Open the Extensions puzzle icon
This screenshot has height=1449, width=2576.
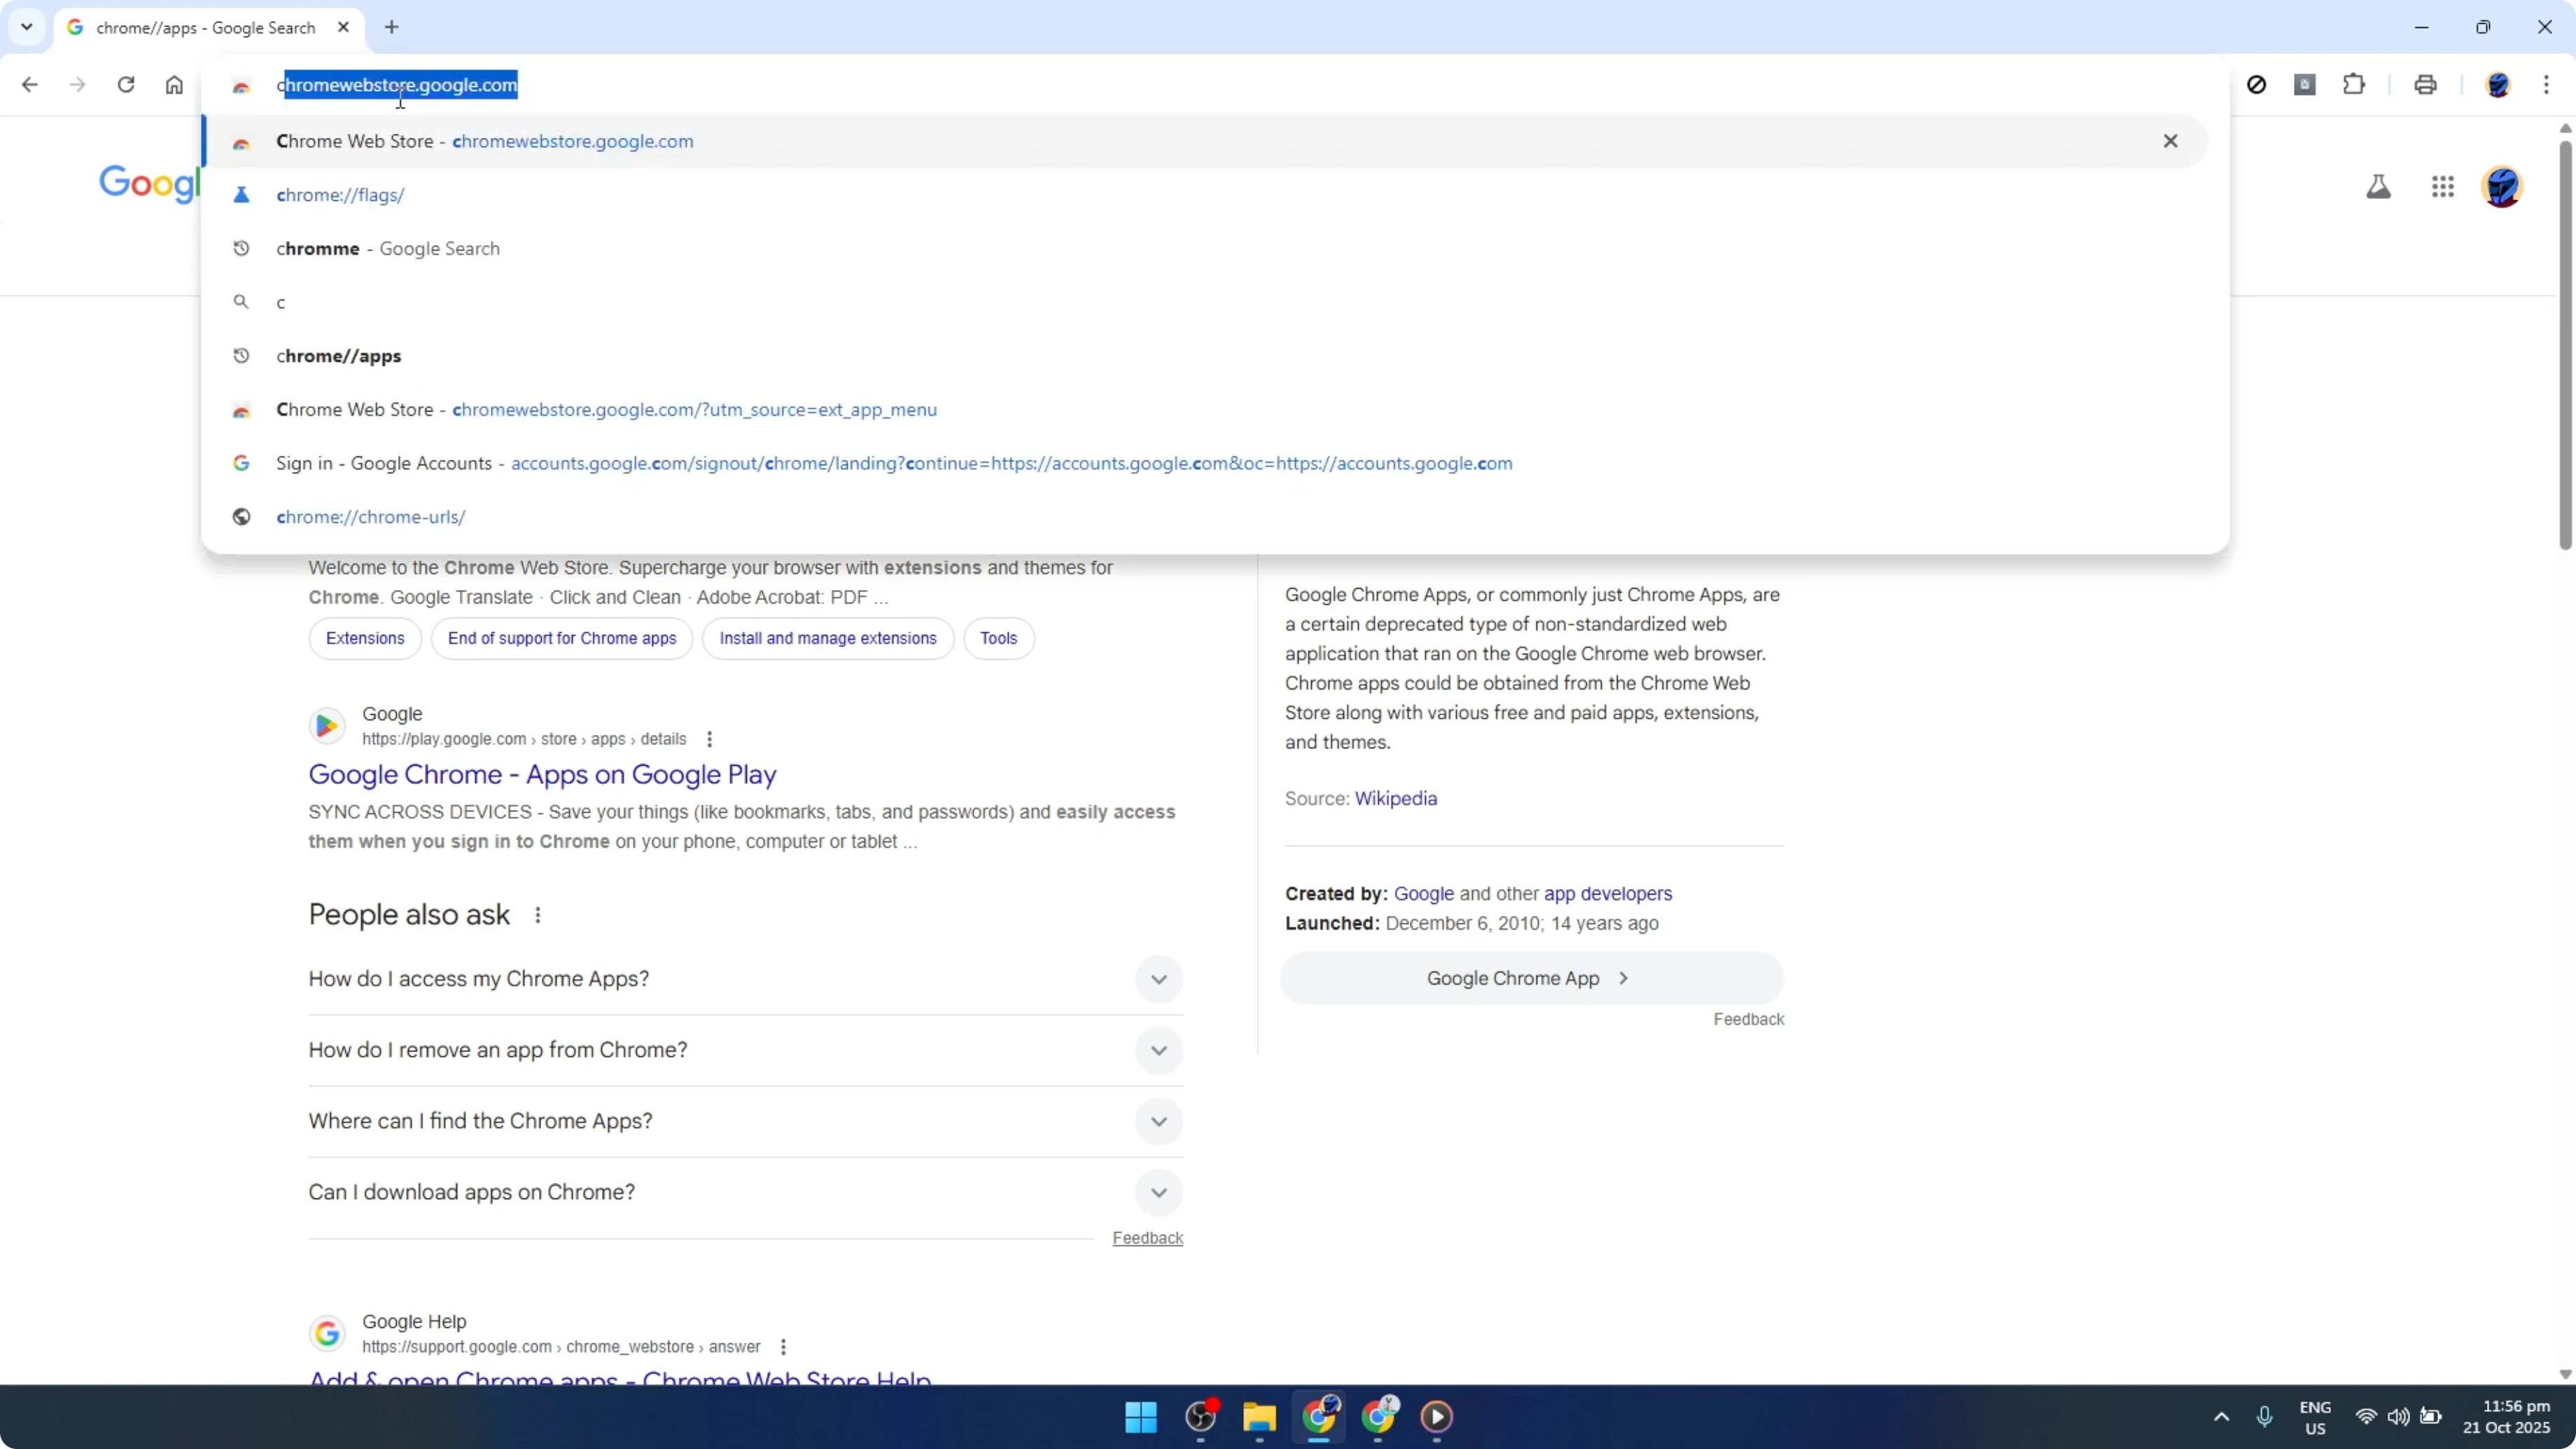point(2355,85)
